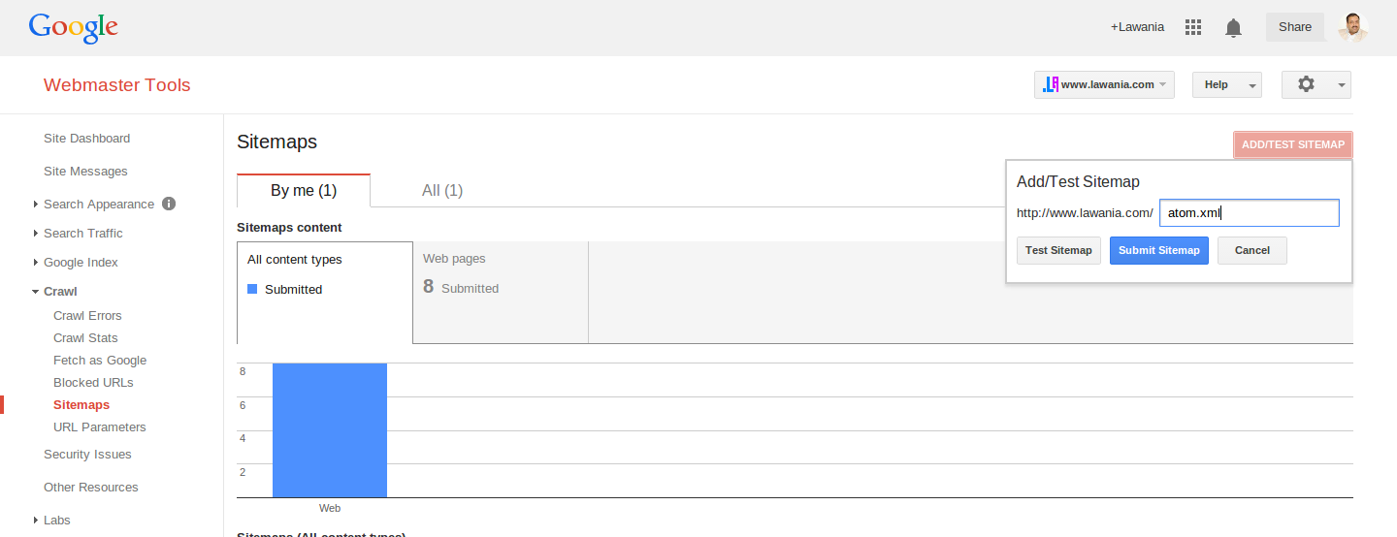Click the sitemap URL input field
The image size is (1397, 537).
(1250, 213)
